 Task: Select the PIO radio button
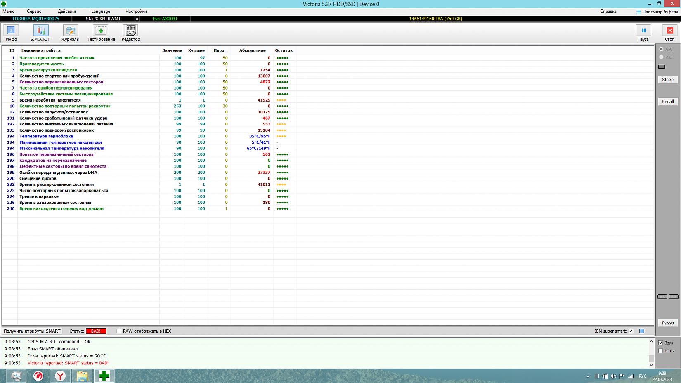(x=661, y=57)
